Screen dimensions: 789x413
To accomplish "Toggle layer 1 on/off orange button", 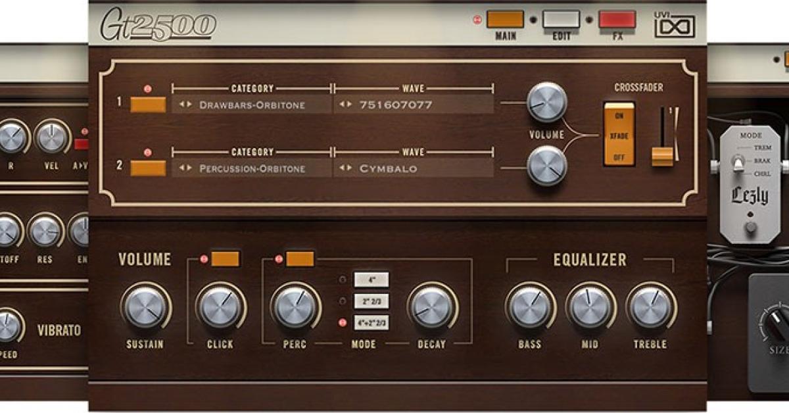I will (x=148, y=105).
